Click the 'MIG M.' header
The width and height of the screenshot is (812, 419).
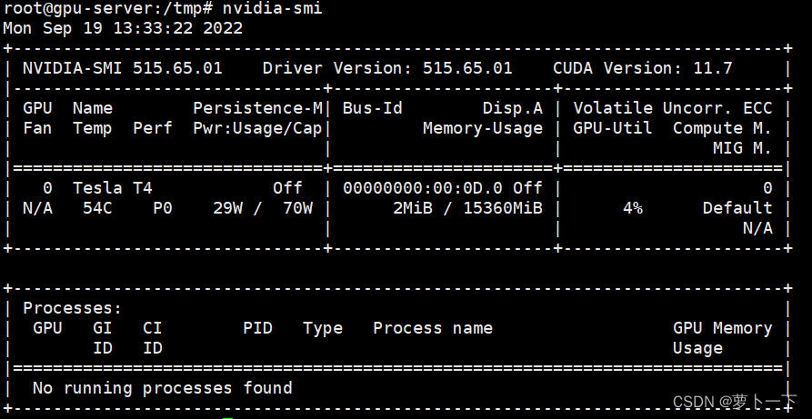point(743,149)
